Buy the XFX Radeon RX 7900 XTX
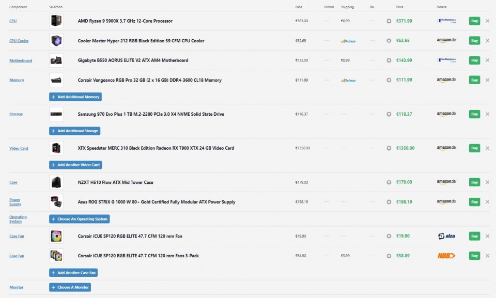 click(474, 148)
